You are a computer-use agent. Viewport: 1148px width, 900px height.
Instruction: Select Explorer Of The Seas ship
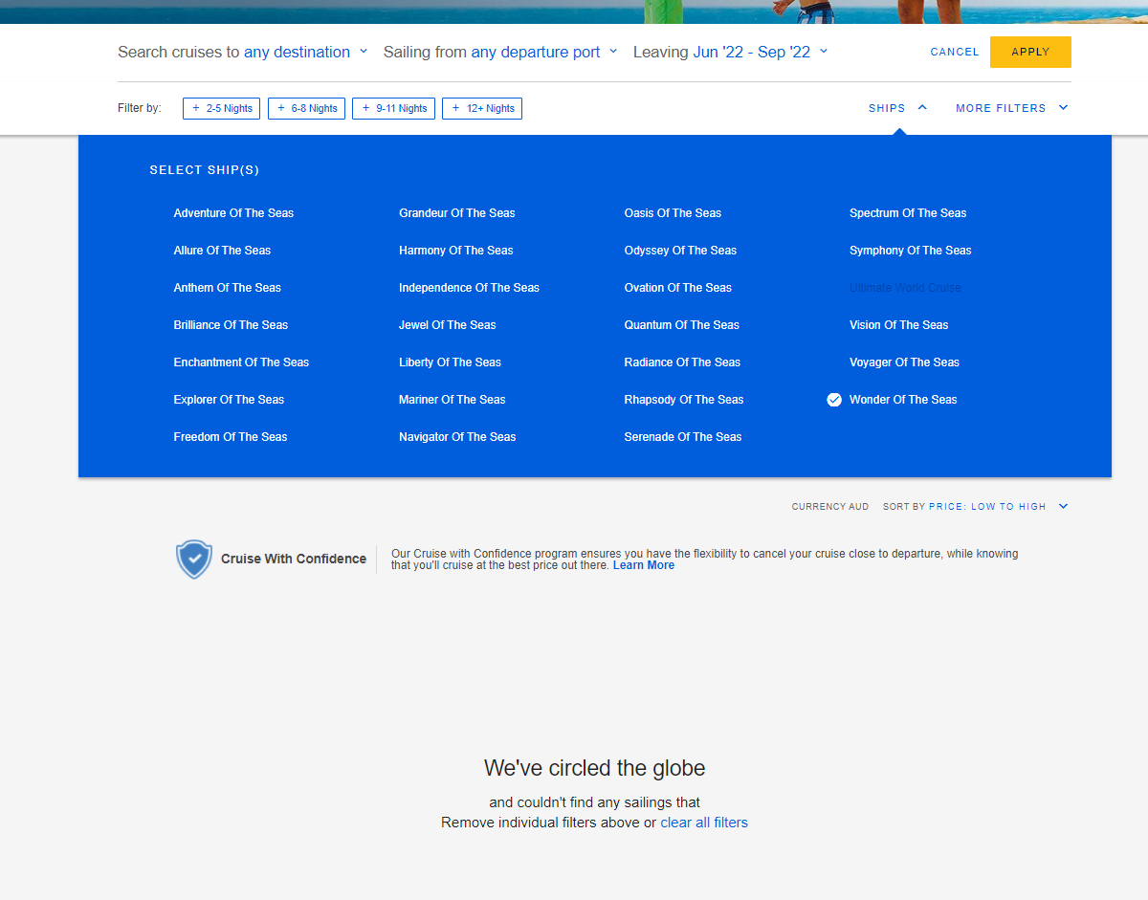(x=229, y=400)
